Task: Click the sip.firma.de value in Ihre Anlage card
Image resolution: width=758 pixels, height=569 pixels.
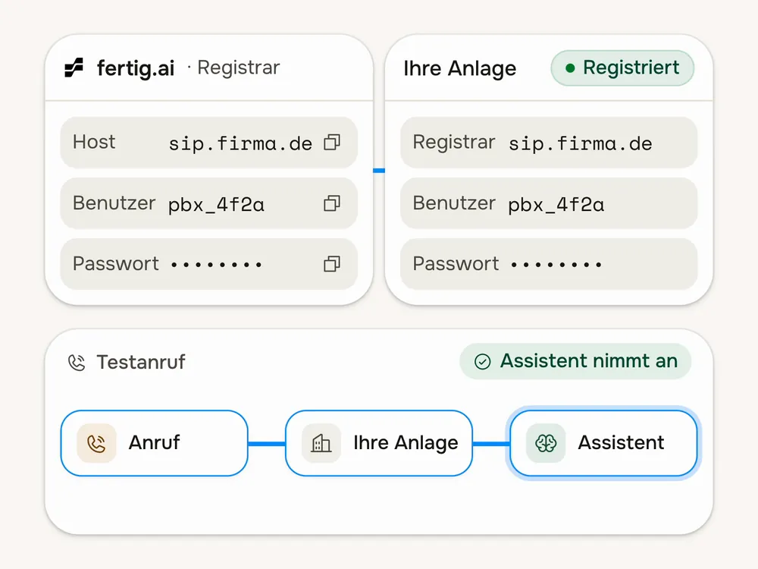Action: point(580,143)
